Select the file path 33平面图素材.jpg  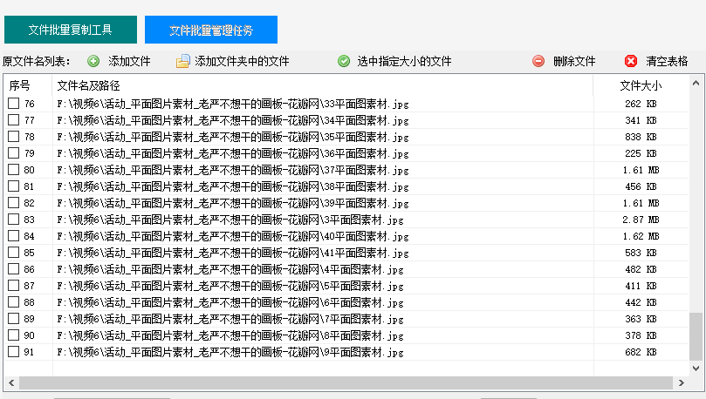233,104
